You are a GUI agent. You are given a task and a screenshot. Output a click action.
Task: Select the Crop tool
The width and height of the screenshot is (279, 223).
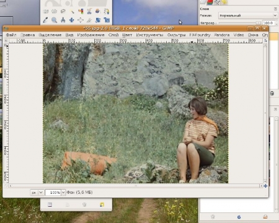[x=89, y=20]
